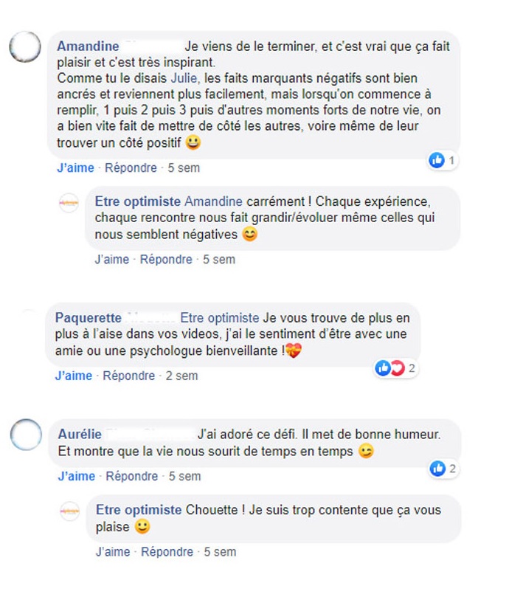
Task: Like Paquerette's comment with J'aime
Action: tap(74, 376)
